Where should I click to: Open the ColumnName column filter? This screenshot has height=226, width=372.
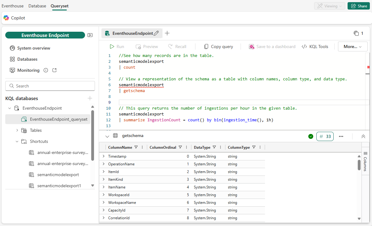click(136, 147)
